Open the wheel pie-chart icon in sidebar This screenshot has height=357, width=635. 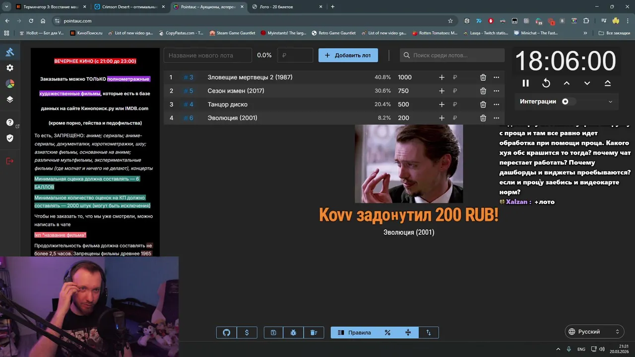click(10, 84)
